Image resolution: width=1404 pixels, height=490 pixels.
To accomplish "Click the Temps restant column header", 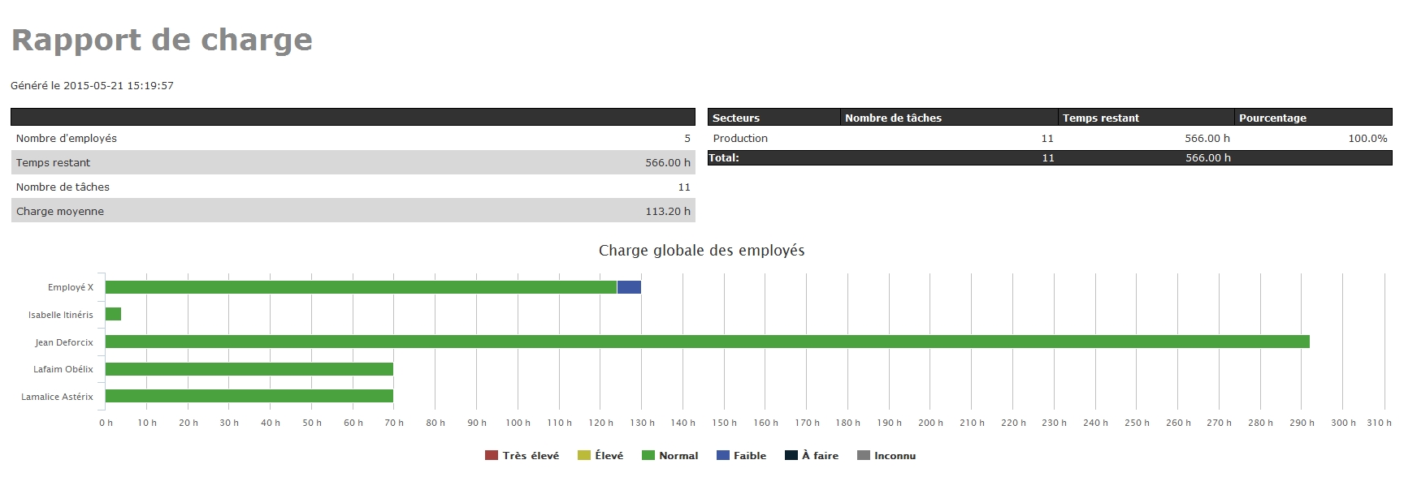I will pos(1100,118).
